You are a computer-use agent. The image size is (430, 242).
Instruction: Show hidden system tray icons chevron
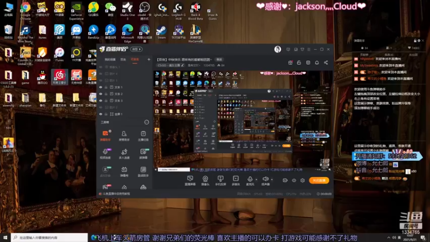point(389,238)
